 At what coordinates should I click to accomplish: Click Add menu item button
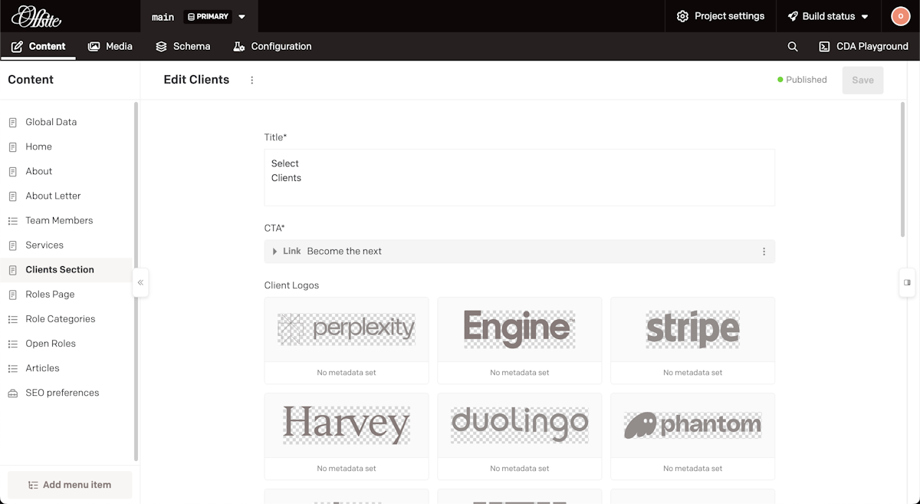[x=70, y=485]
